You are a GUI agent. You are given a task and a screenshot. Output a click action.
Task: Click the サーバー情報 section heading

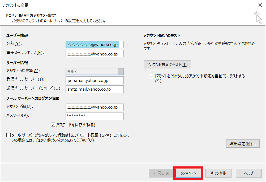(x=17, y=63)
